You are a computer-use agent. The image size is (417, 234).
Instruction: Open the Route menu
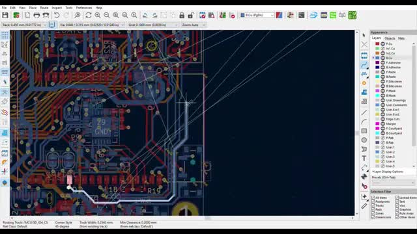click(44, 8)
